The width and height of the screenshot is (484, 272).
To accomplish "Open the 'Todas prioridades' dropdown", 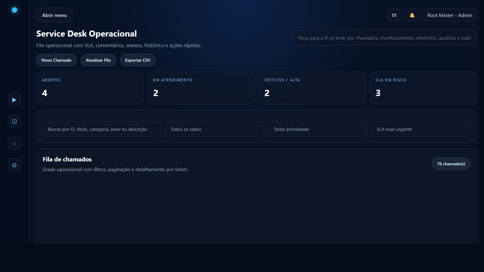I will tap(318, 129).
